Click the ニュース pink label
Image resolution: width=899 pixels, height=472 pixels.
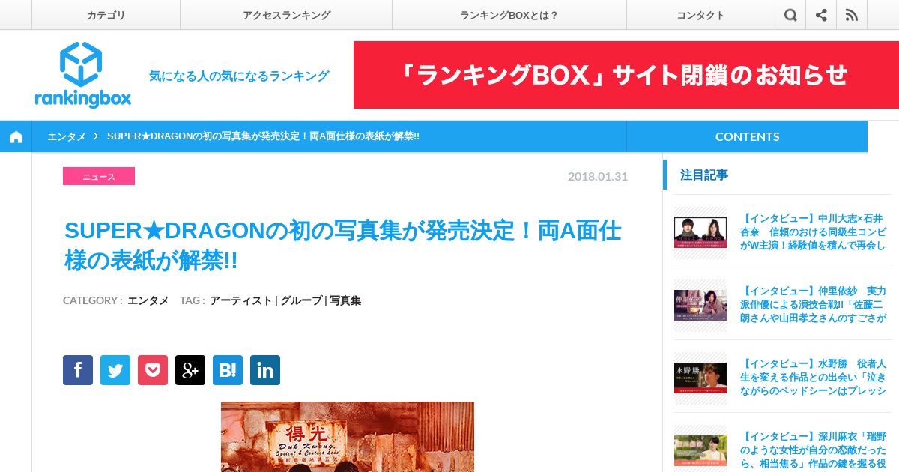(x=99, y=176)
